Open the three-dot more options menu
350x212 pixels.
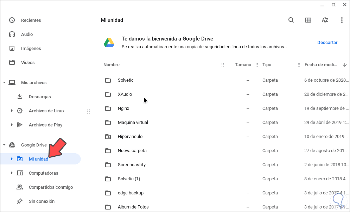342,20
